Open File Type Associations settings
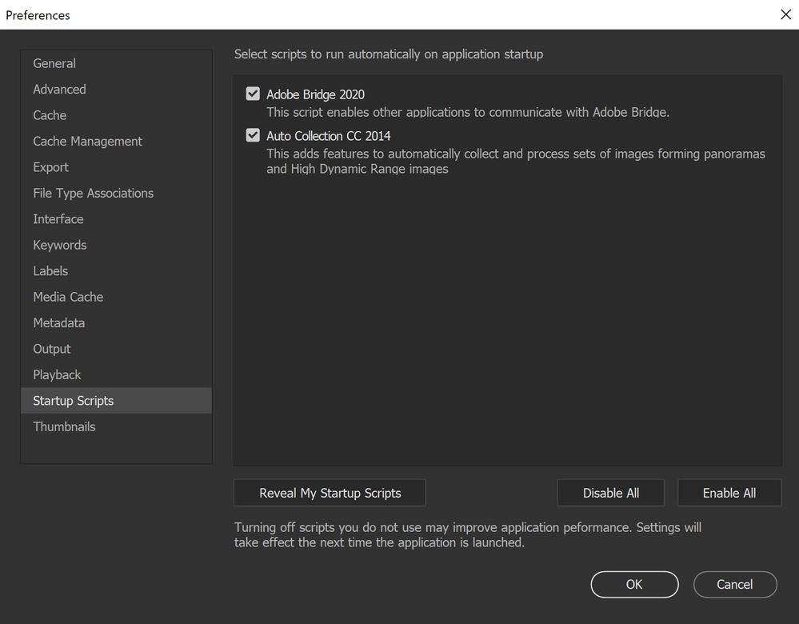 click(116, 194)
